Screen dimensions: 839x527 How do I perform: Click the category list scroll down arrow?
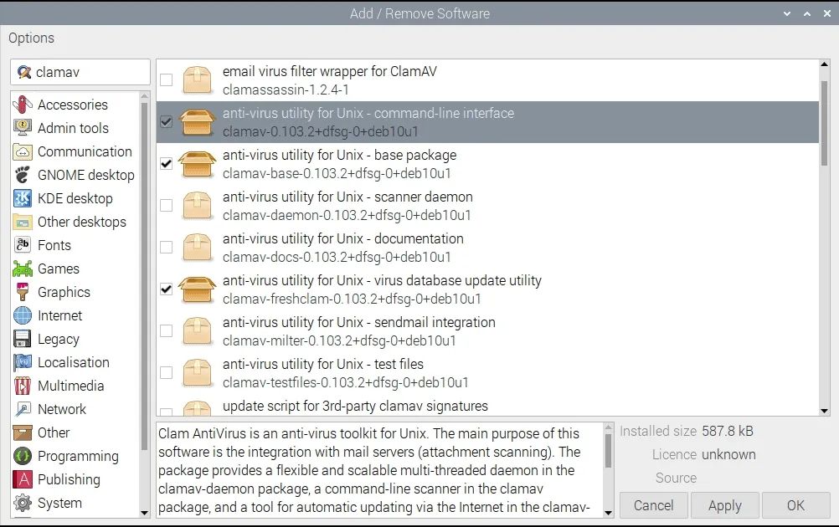145,513
